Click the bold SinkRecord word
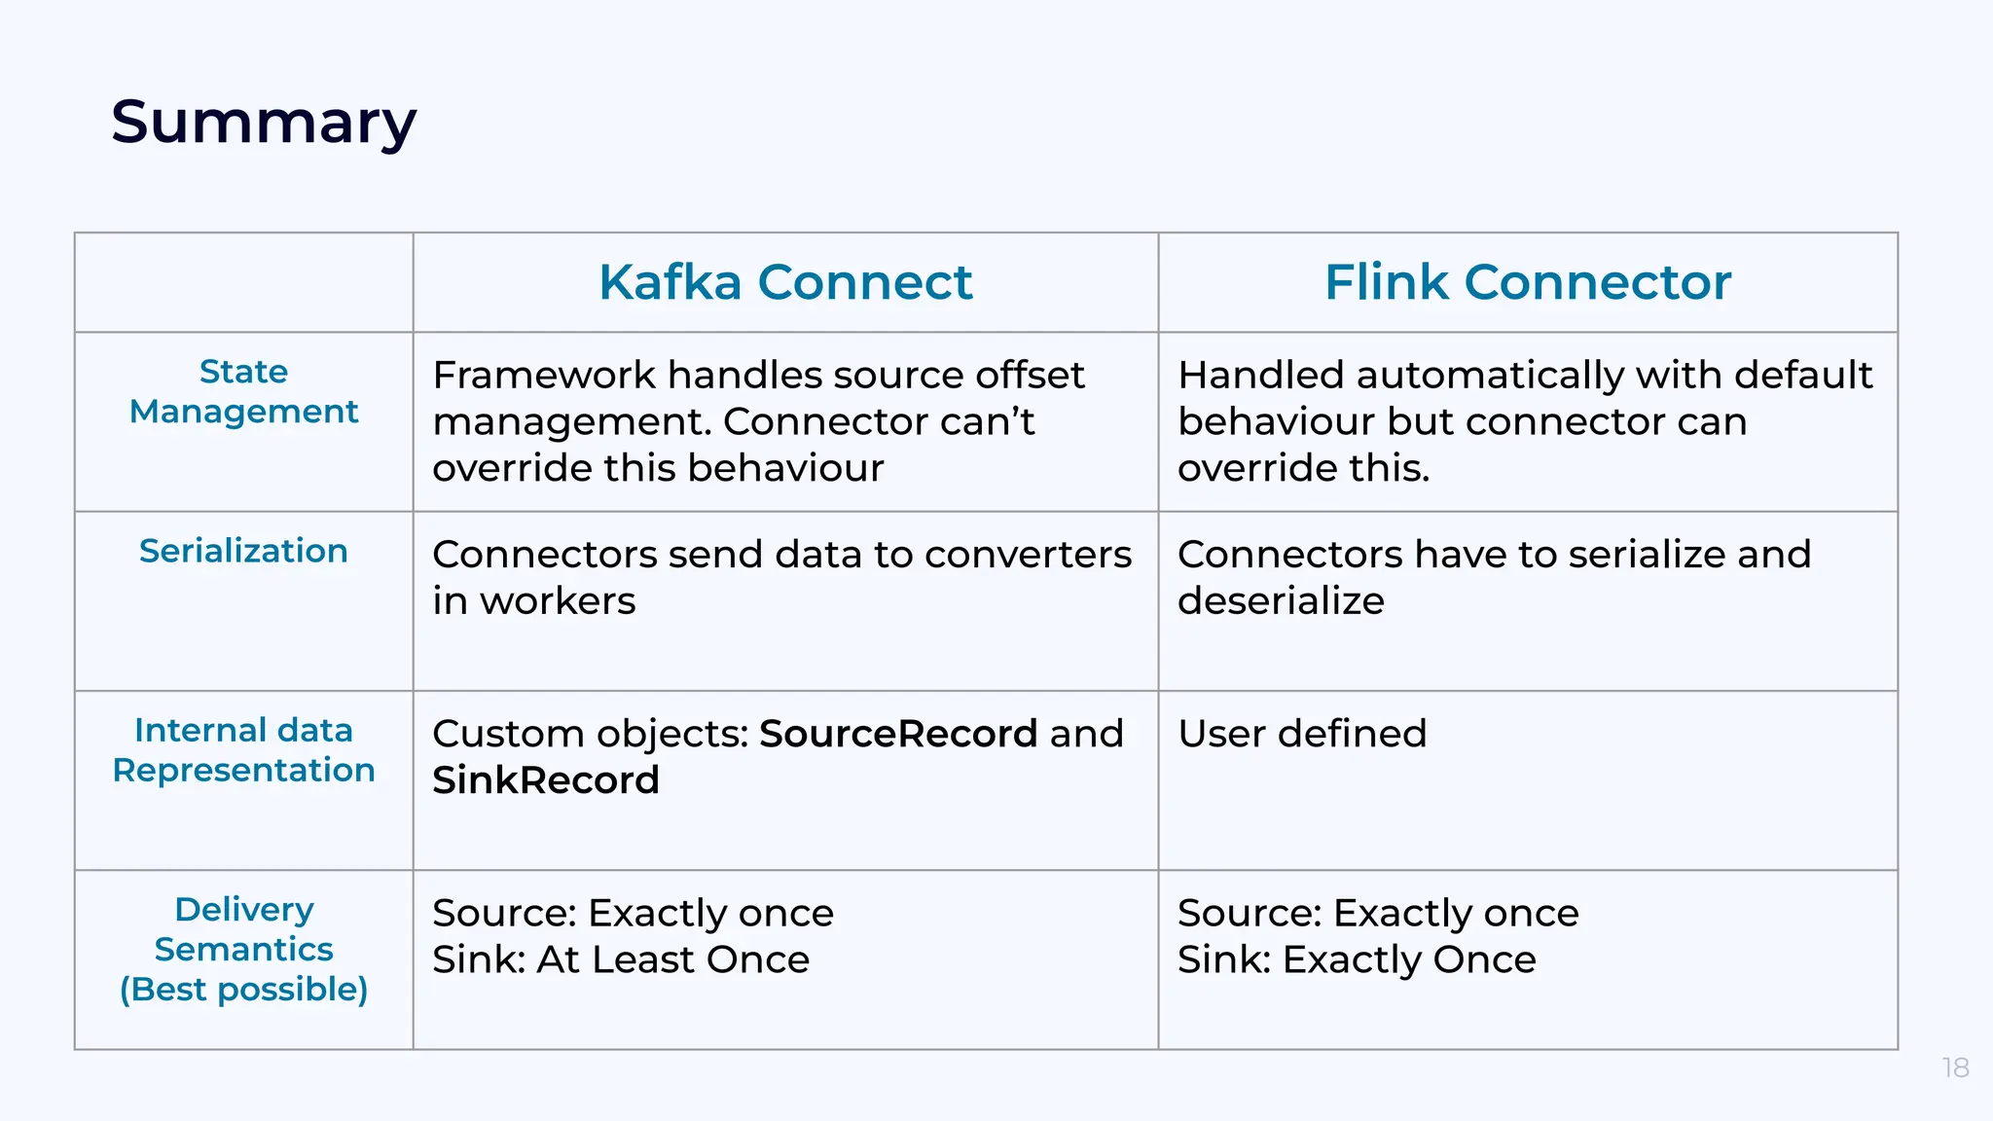 [546, 780]
